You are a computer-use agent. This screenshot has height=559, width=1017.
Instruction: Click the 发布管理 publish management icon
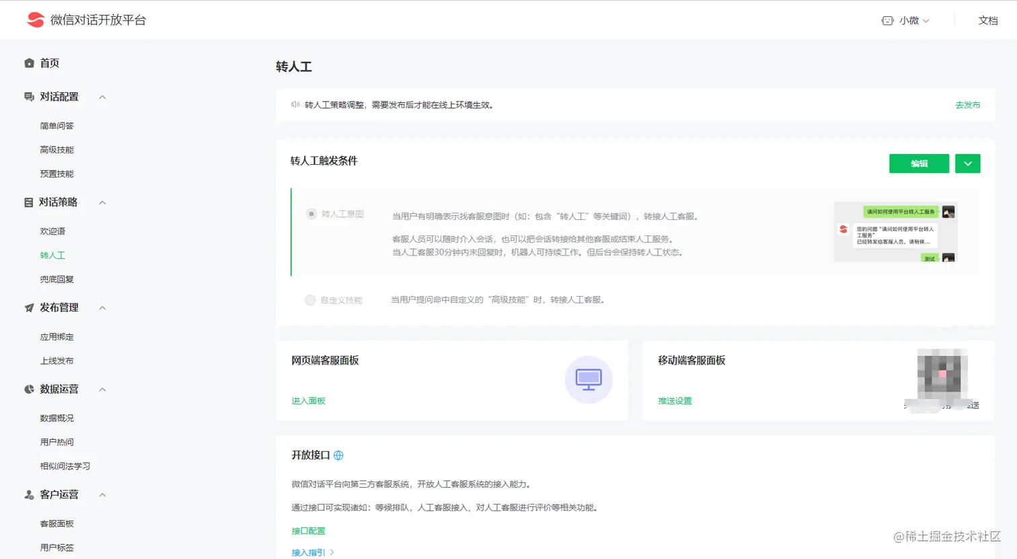30,307
